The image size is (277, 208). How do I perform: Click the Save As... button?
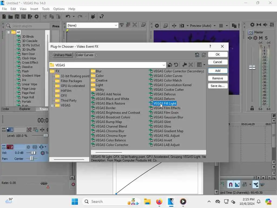tap(218, 86)
